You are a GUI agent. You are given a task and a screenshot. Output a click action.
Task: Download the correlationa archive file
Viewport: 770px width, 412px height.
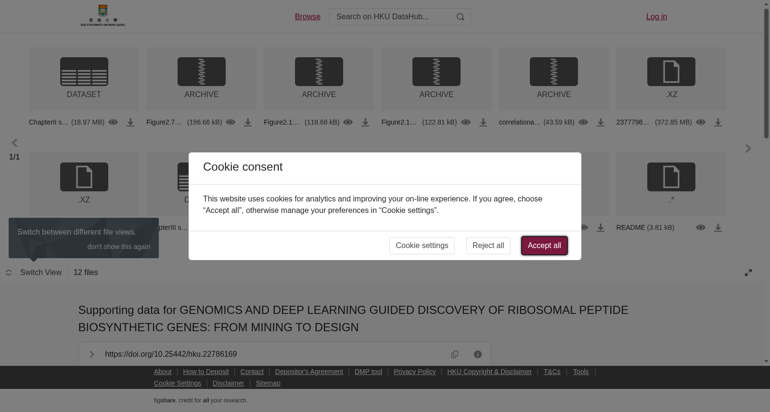601,122
